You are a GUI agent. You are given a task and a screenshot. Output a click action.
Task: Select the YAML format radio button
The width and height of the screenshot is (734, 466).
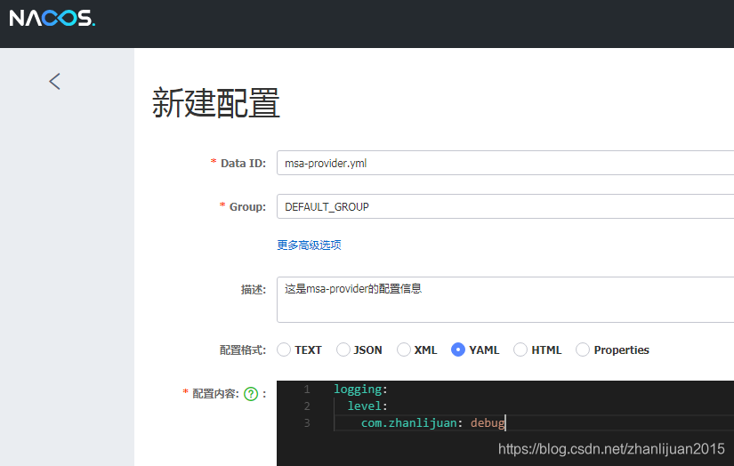coord(458,349)
